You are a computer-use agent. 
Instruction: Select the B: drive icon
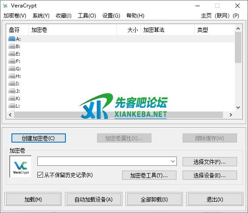12,46
